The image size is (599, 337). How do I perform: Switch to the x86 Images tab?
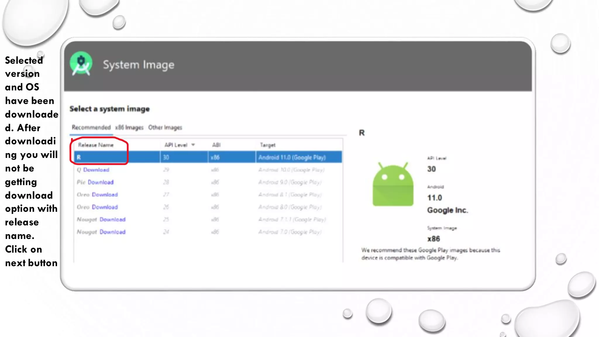[x=129, y=128]
